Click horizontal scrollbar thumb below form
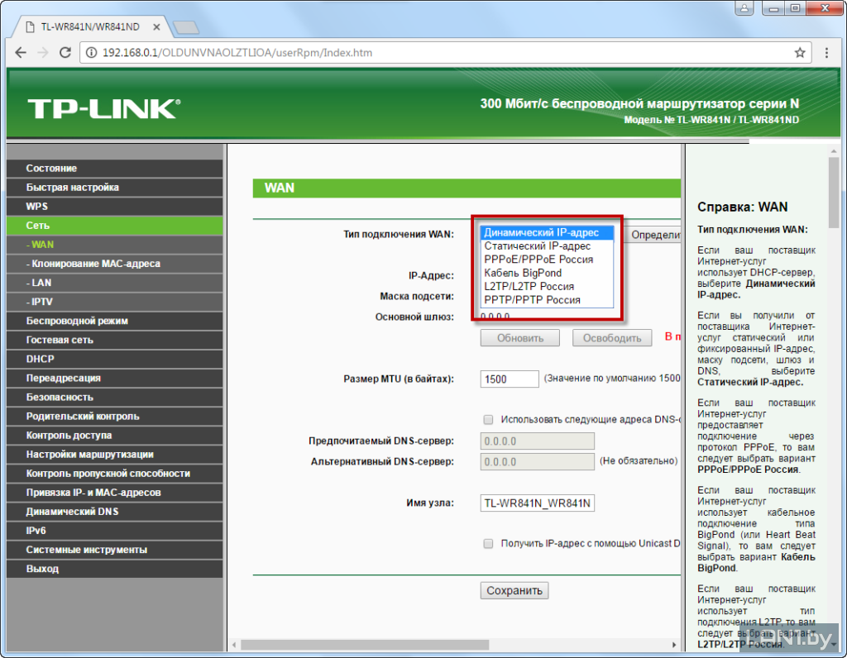 point(365,645)
